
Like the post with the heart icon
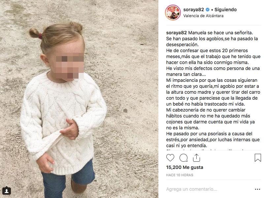[x=170, y=158]
